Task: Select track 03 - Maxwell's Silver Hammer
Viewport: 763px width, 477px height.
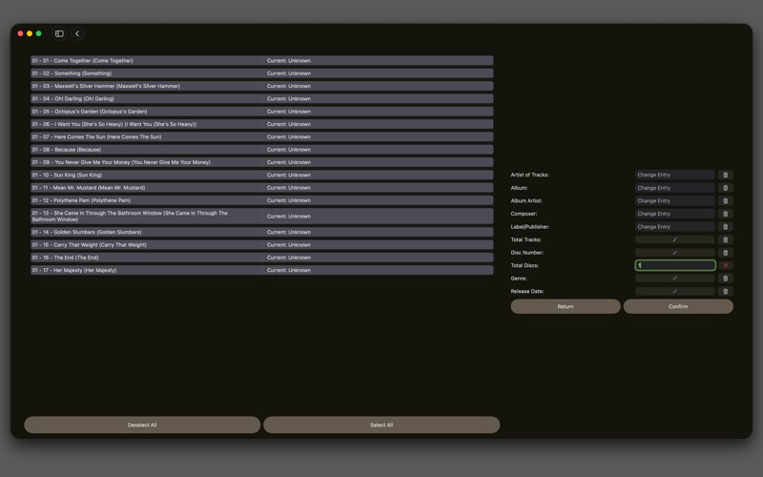Action: [x=261, y=86]
